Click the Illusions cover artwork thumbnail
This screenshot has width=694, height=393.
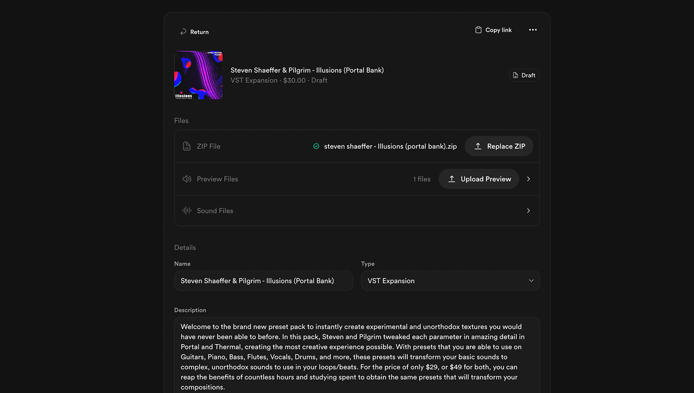coord(198,75)
